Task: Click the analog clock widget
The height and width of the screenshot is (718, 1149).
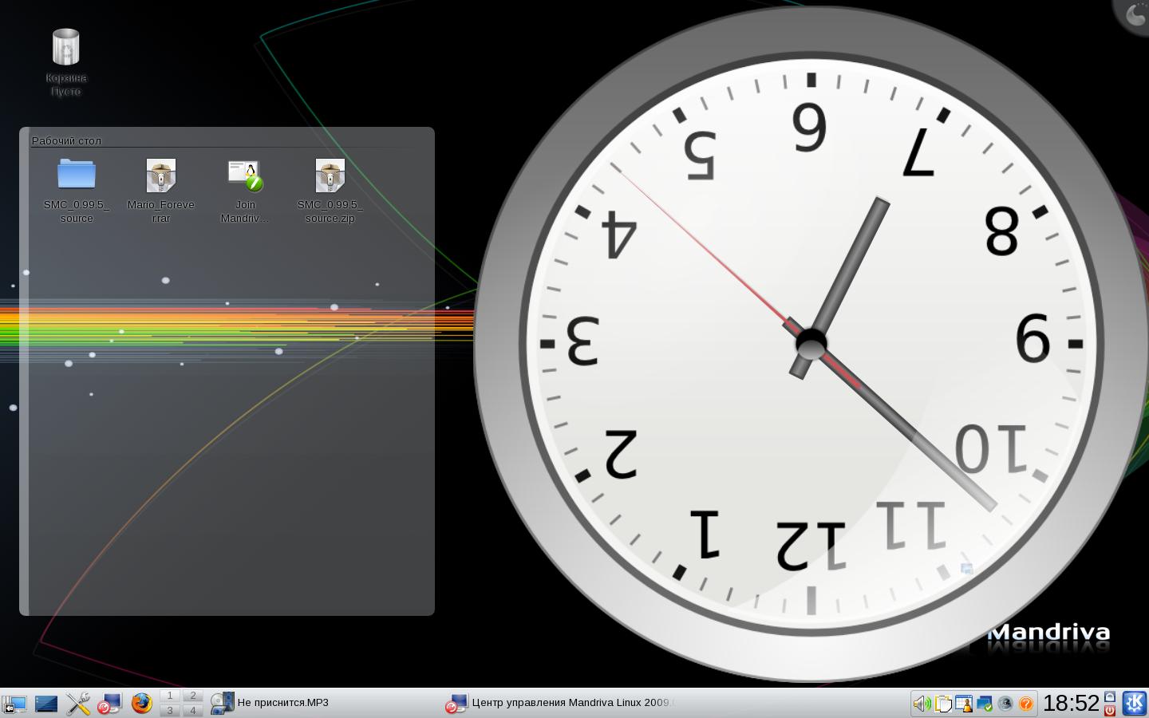Action: click(x=811, y=344)
